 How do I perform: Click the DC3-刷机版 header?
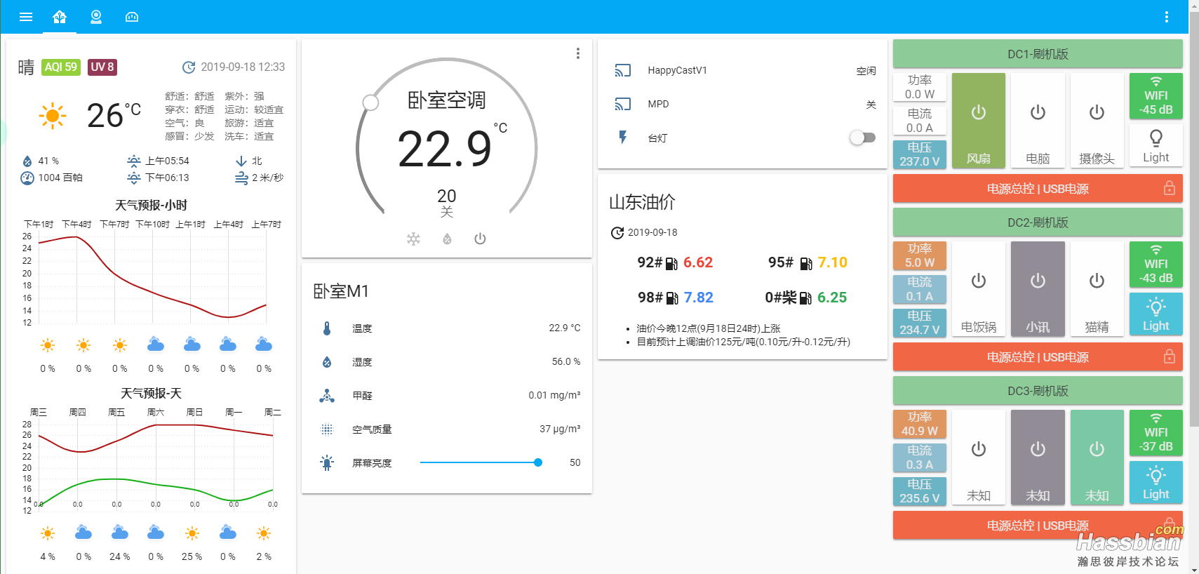click(1038, 390)
